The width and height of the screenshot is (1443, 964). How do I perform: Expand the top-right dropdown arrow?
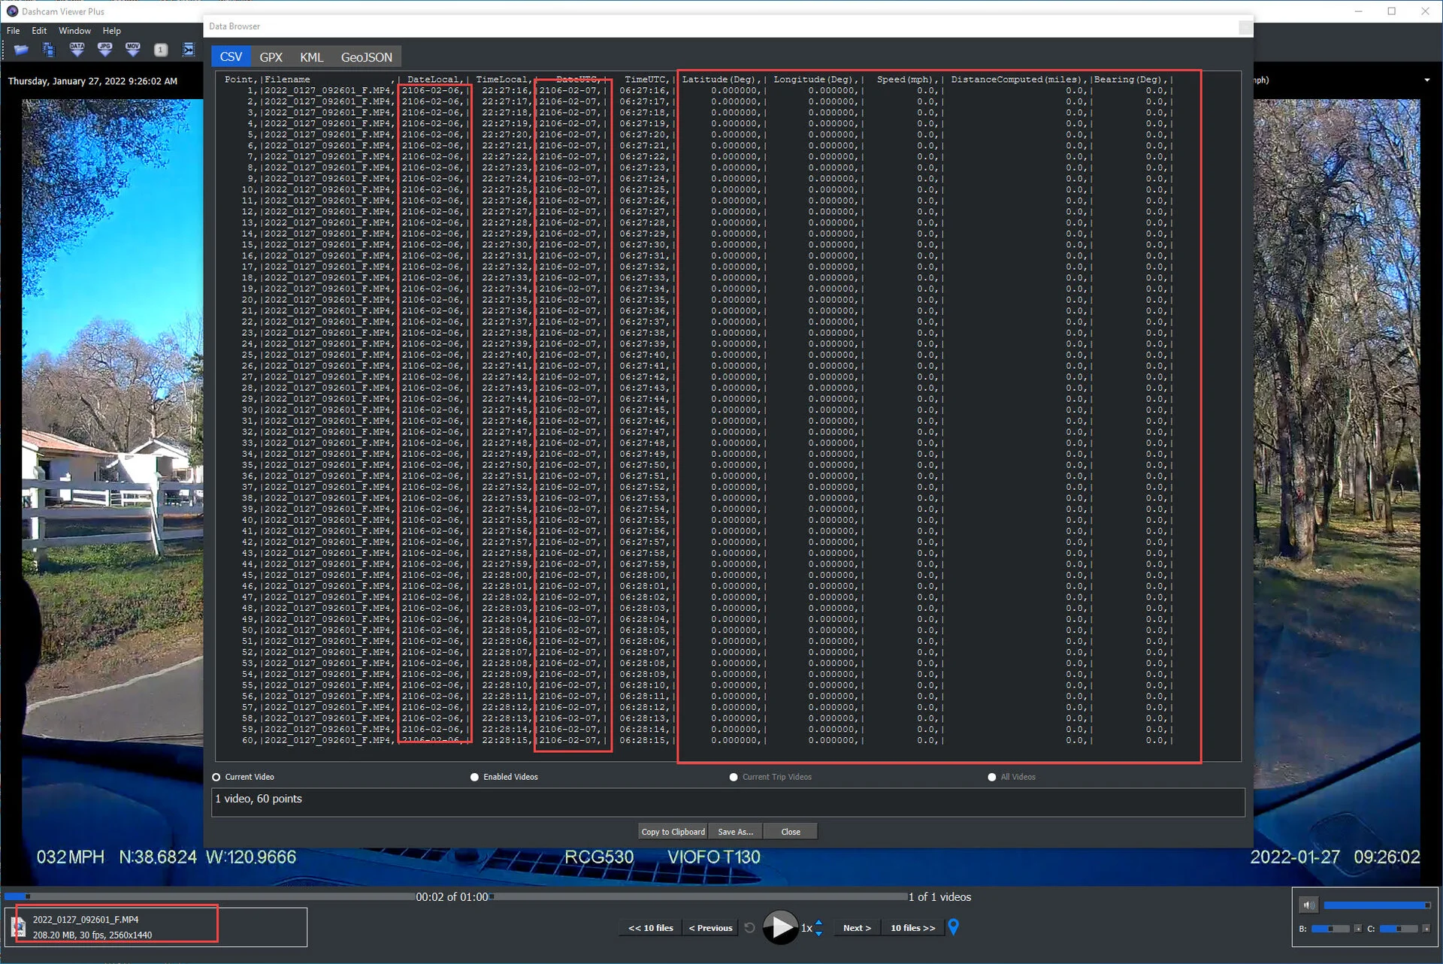(x=1426, y=80)
